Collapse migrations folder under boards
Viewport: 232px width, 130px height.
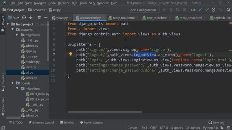click(x=17, y=88)
